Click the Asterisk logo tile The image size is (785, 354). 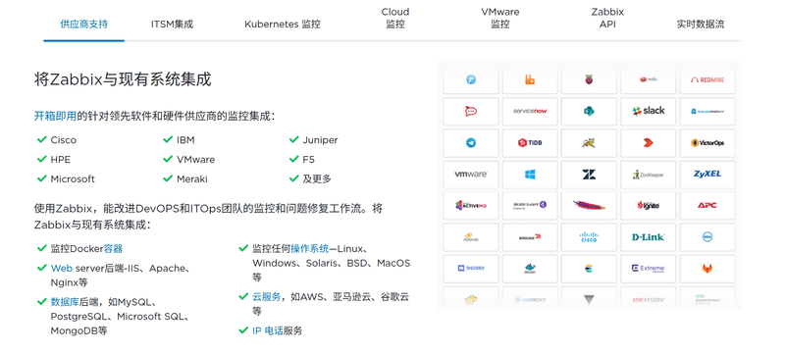click(471, 237)
